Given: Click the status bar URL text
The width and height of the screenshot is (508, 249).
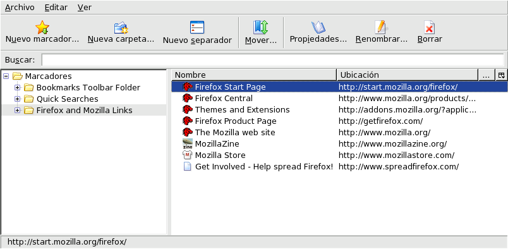Looking at the screenshot, I should coord(67,241).
